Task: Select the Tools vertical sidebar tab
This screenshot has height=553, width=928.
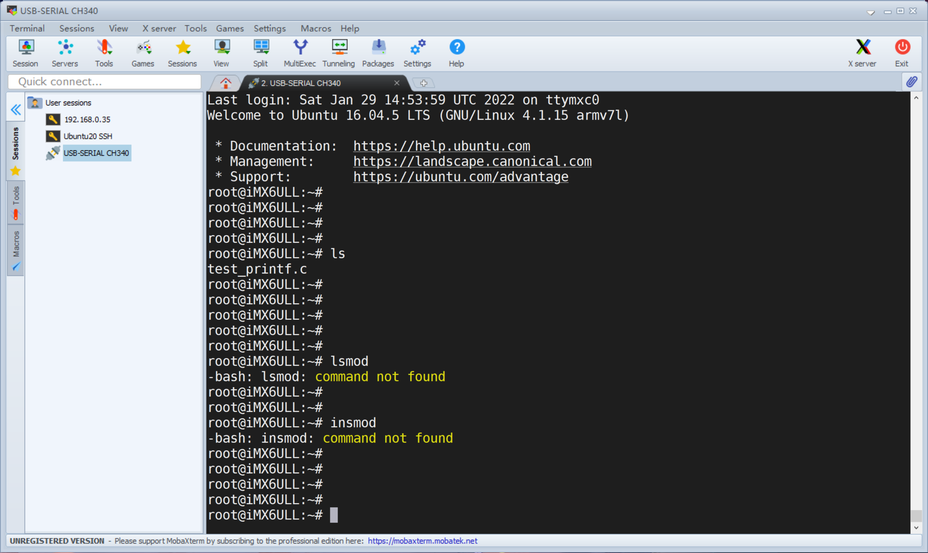Action: tap(16, 203)
